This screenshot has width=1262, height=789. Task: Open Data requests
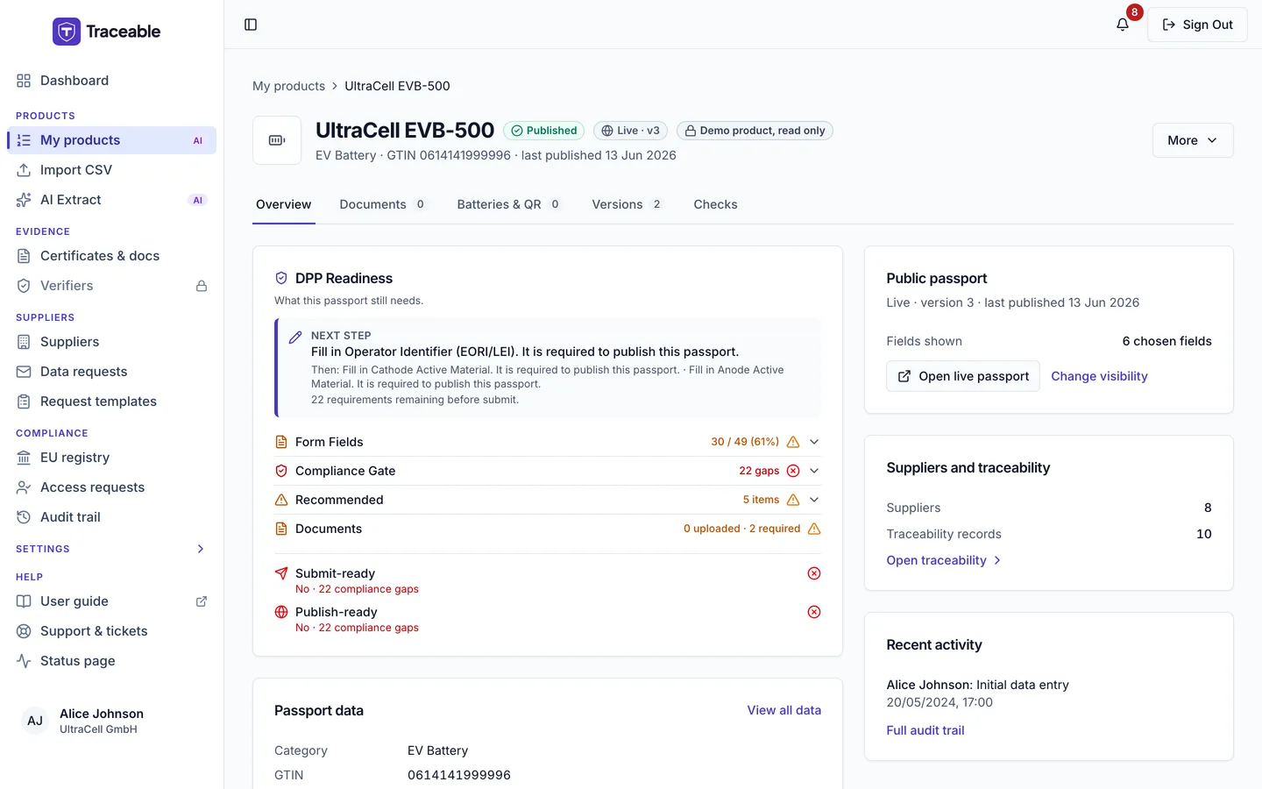[111, 372]
